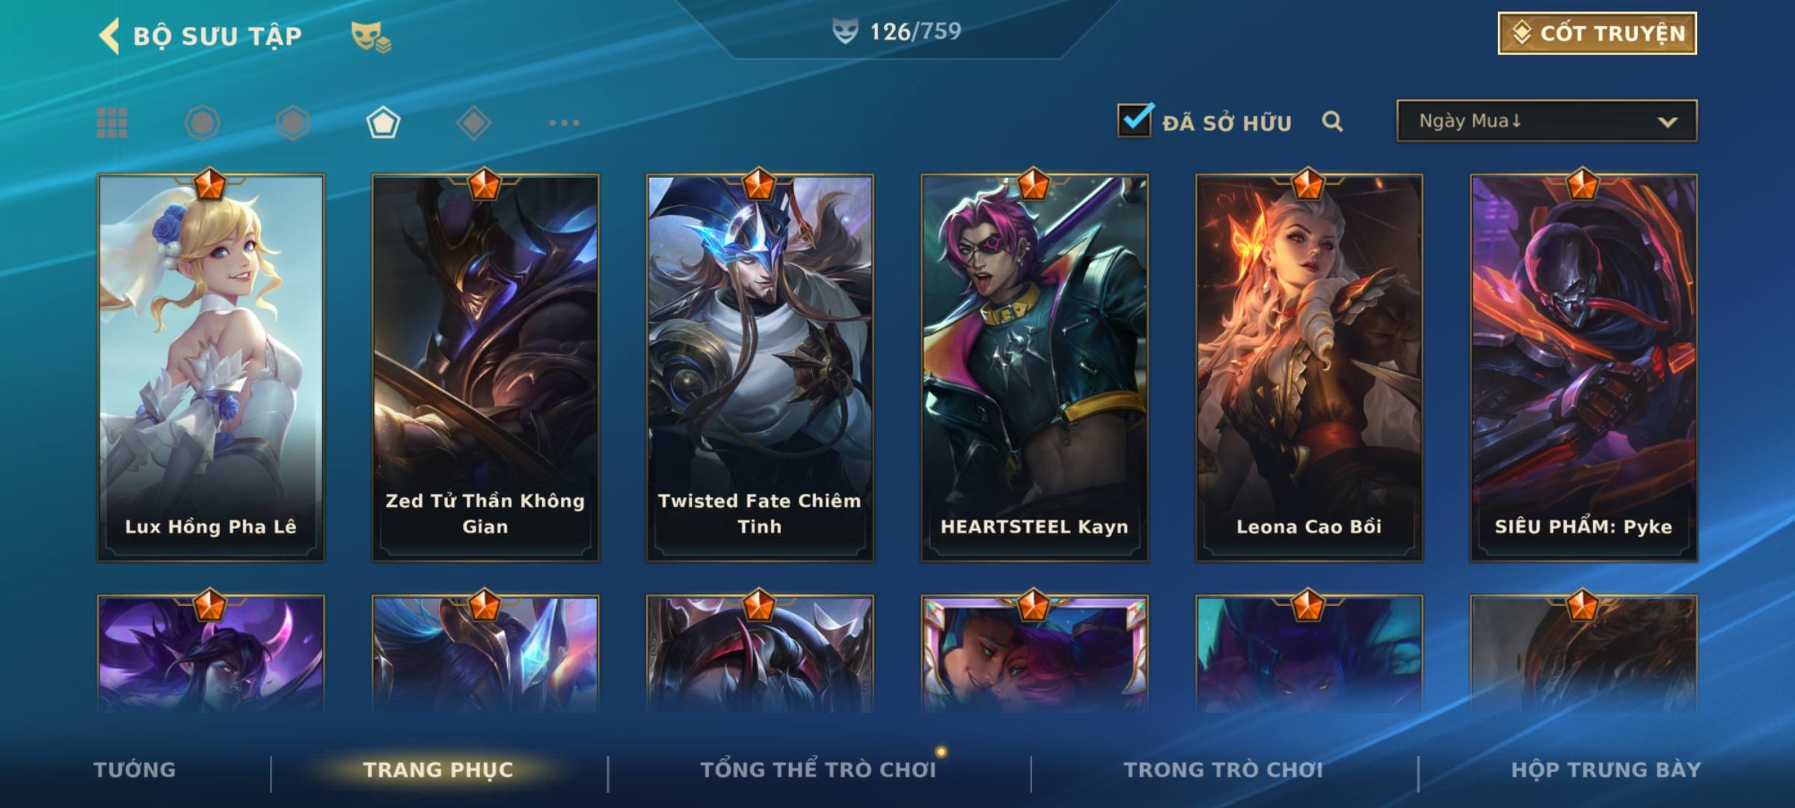
Task: Click the sort dropdown chevron arrow
Action: click(1667, 122)
